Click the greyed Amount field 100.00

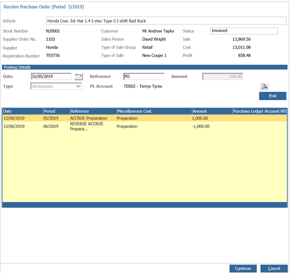(223, 76)
